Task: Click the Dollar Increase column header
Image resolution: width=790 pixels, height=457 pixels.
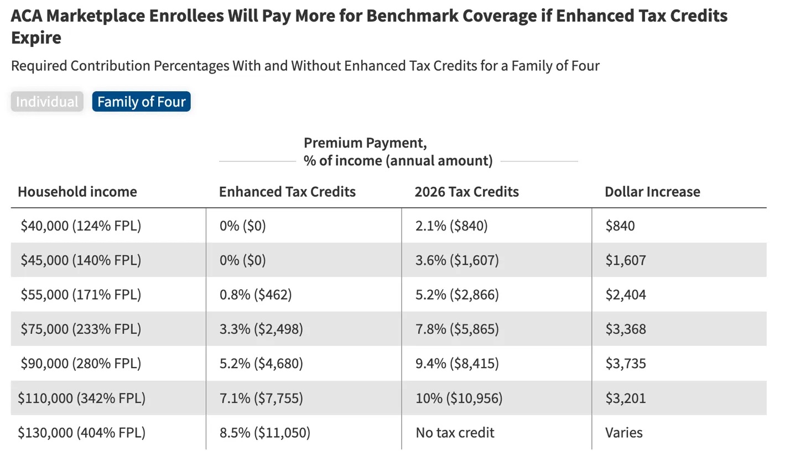Action: (x=652, y=192)
